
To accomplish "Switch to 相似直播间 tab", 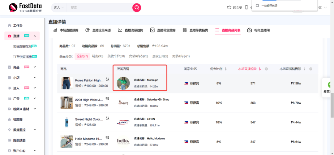I will [258, 30].
